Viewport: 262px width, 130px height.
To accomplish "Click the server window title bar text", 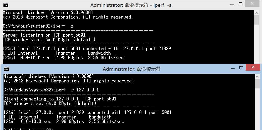I will tap(131, 5).
